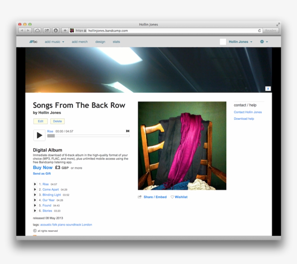Play track 6 "Stories"
The height and width of the screenshot is (264, 297).
tap(35, 211)
